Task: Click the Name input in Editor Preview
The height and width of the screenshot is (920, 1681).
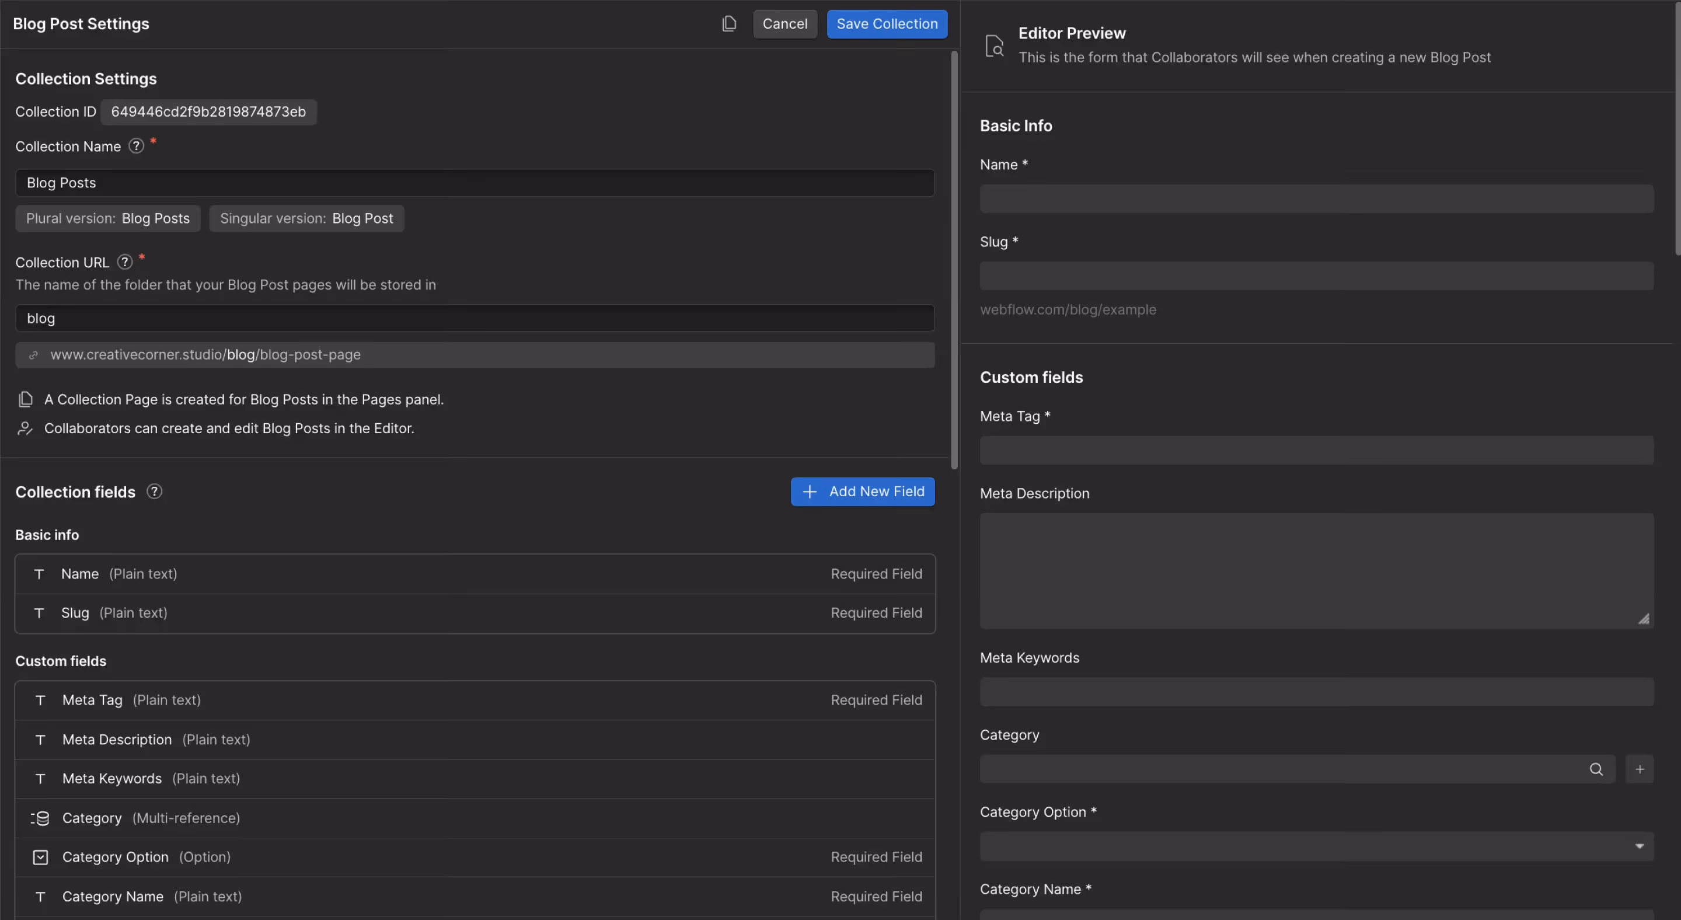Action: coord(1316,198)
